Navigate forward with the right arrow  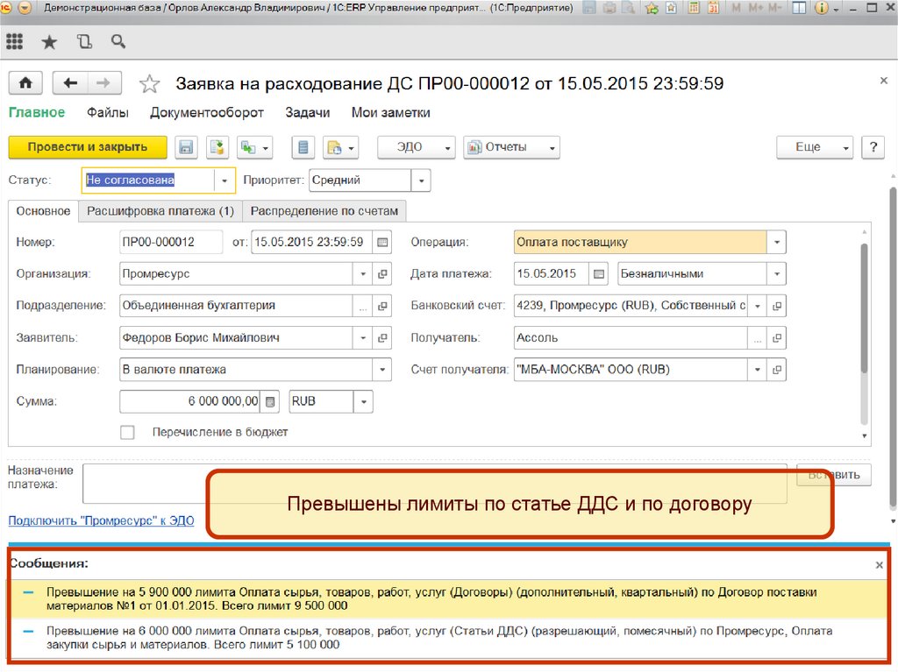click(x=103, y=83)
